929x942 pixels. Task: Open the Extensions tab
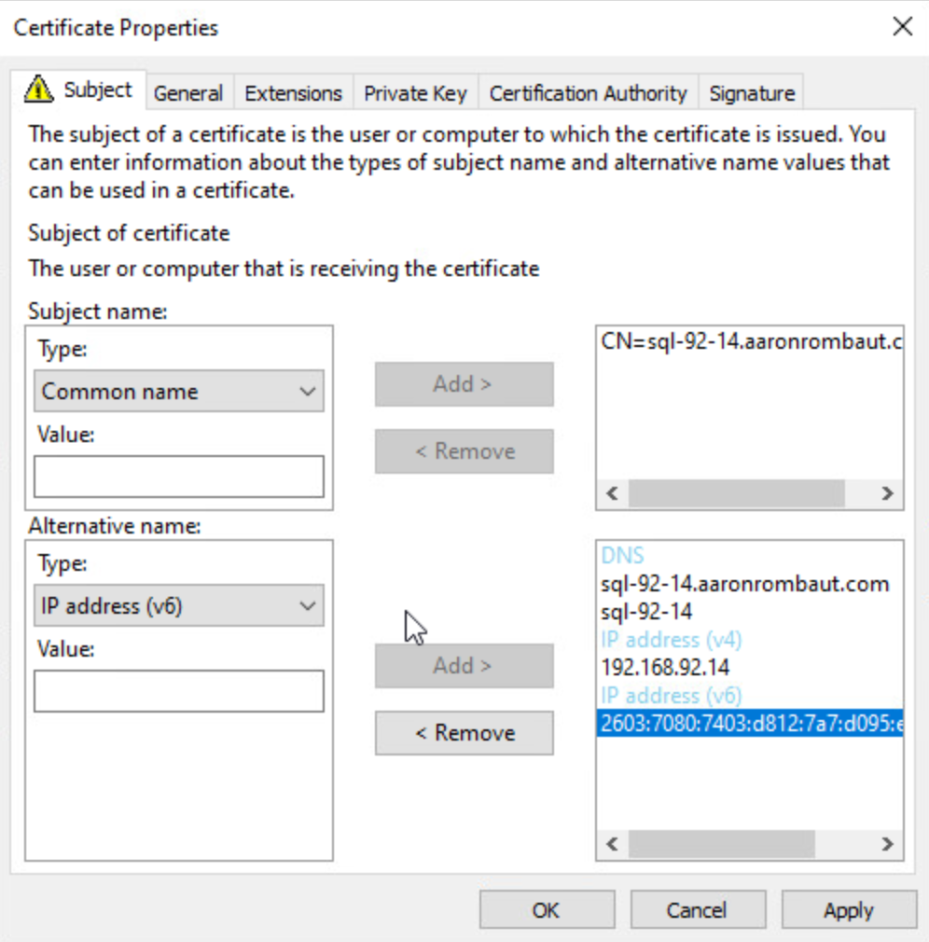tap(293, 93)
